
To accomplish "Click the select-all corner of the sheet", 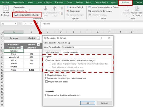I will 2,32.
